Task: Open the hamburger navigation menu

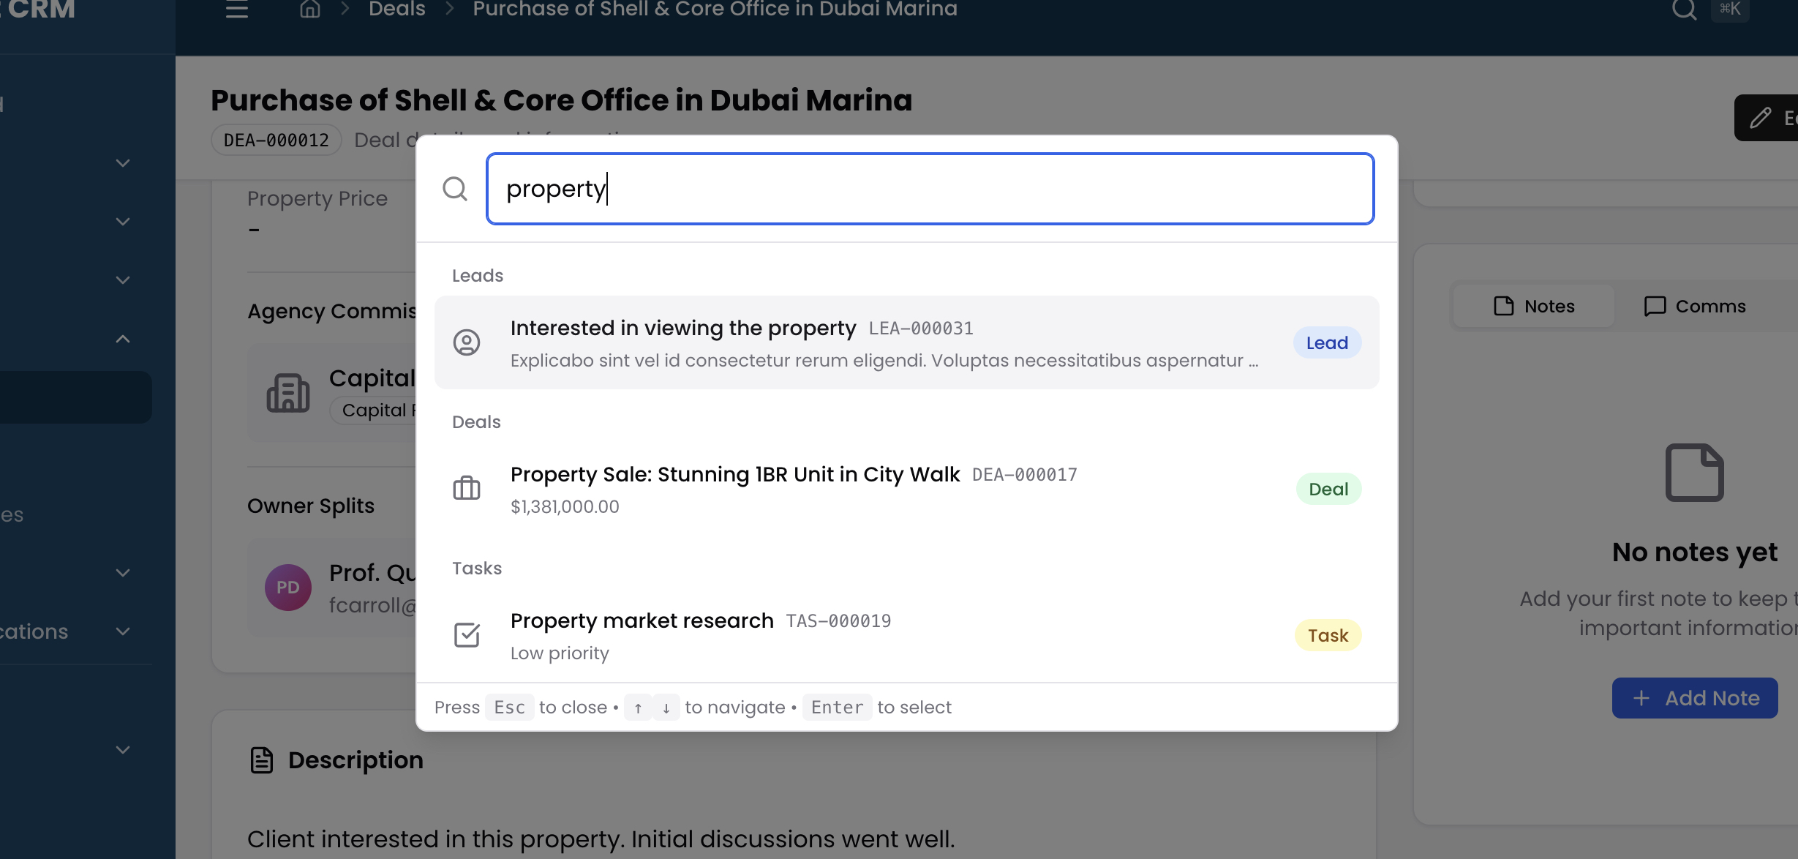Action: point(236,10)
